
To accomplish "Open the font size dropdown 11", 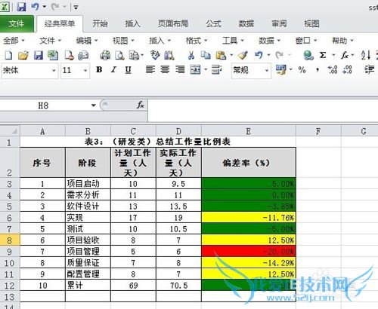I will (85, 71).
